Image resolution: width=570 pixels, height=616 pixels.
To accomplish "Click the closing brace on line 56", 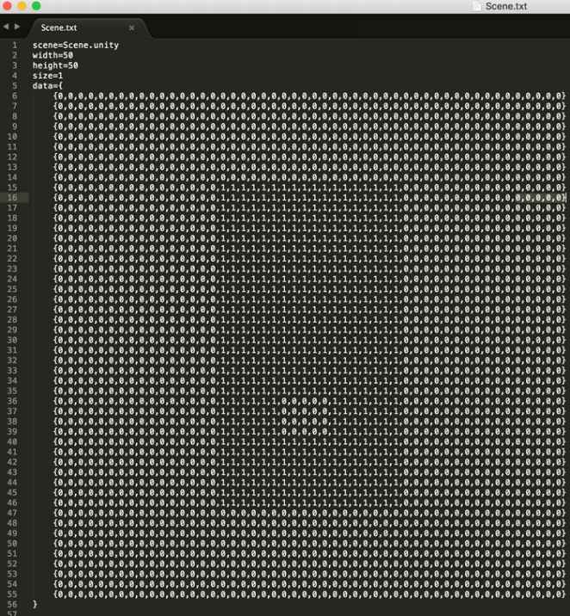I will (35, 605).
